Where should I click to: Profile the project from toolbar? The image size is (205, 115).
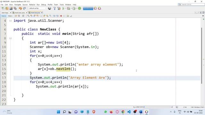(74, 9)
